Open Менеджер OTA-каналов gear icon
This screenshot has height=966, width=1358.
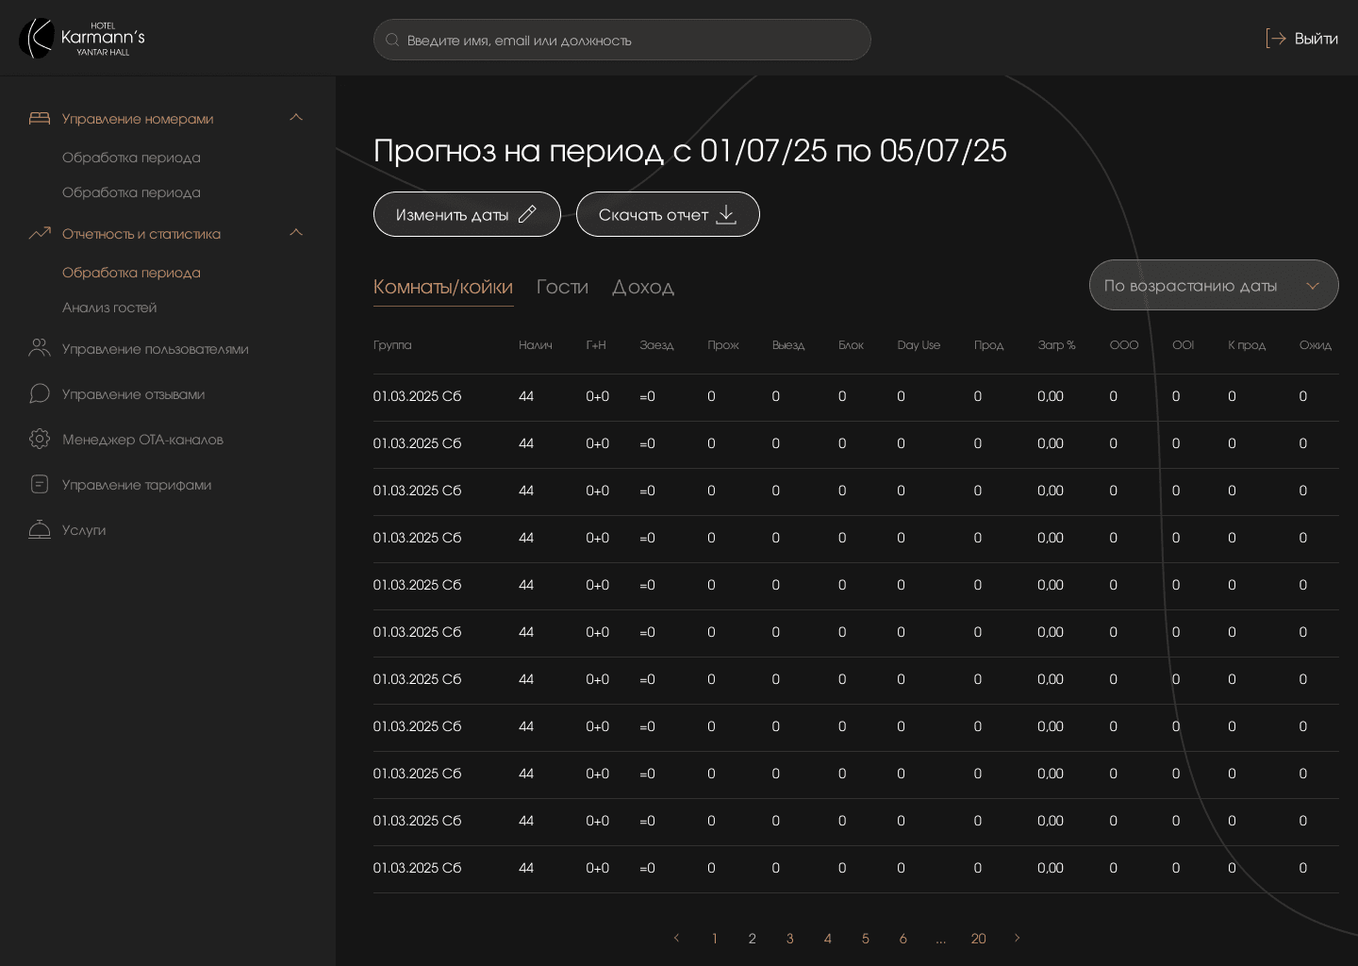pyautogui.click(x=40, y=439)
